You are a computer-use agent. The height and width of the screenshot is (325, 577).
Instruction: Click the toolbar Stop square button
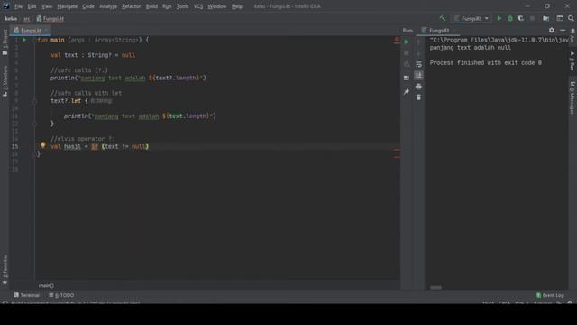coord(532,18)
